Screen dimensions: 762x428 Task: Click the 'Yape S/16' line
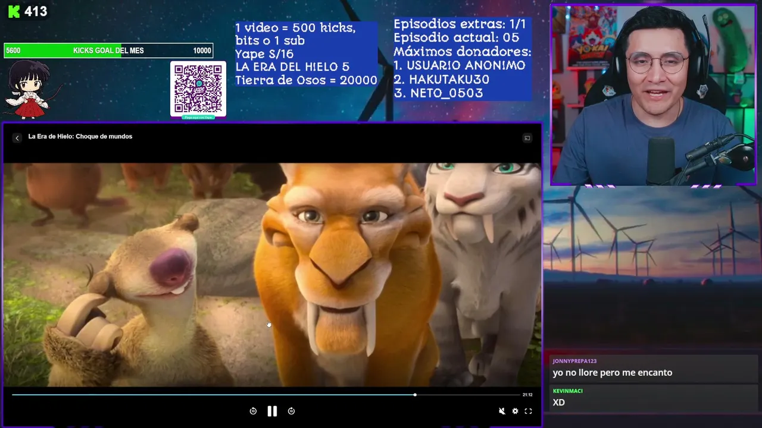pyautogui.click(x=264, y=54)
